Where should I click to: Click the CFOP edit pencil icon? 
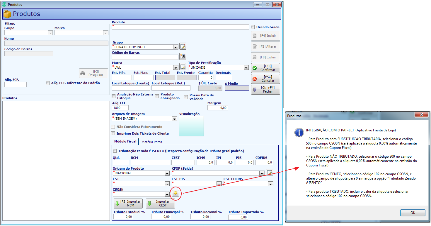pyautogui.click(x=270, y=173)
